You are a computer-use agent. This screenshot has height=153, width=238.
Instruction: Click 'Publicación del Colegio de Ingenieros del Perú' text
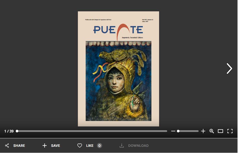tap(98, 20)
